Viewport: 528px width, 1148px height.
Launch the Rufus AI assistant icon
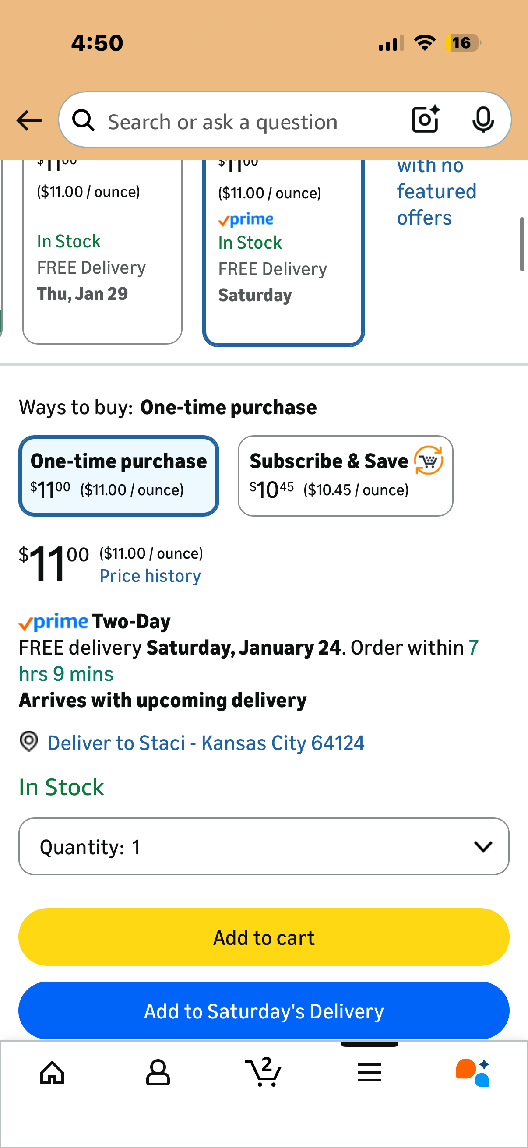click(473, 1072)
